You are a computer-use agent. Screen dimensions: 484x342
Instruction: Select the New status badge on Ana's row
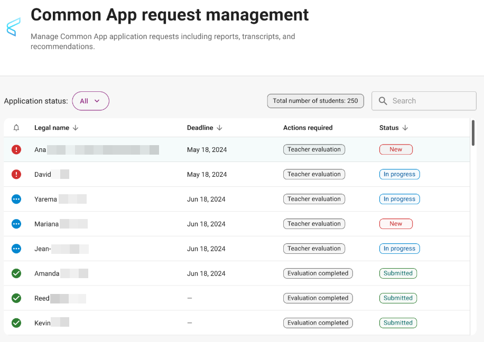(396, 149)
